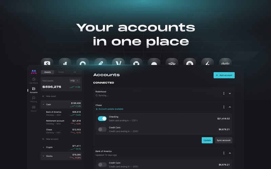Open the Planning flag icon
The width and height of the screenshot is (271, 169).
[x=34, y=98]
